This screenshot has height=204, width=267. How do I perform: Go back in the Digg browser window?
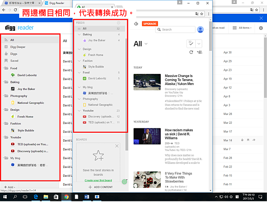click(4, 10)
